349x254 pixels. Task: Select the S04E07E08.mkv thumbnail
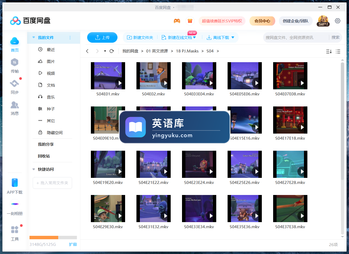290,76
